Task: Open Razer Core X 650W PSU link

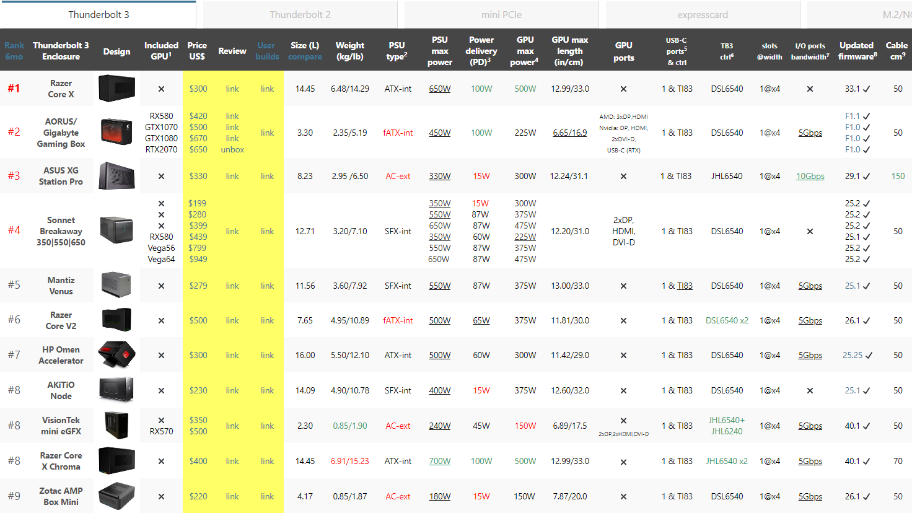Action: coord(440,89)
